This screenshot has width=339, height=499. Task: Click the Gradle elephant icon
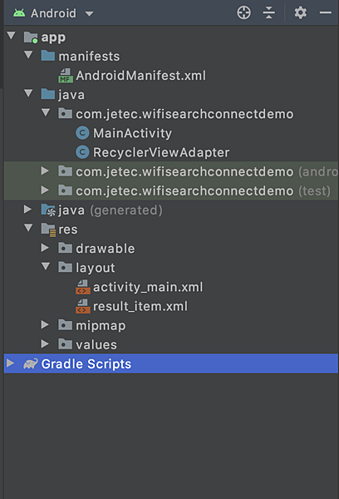coord(31,363)
